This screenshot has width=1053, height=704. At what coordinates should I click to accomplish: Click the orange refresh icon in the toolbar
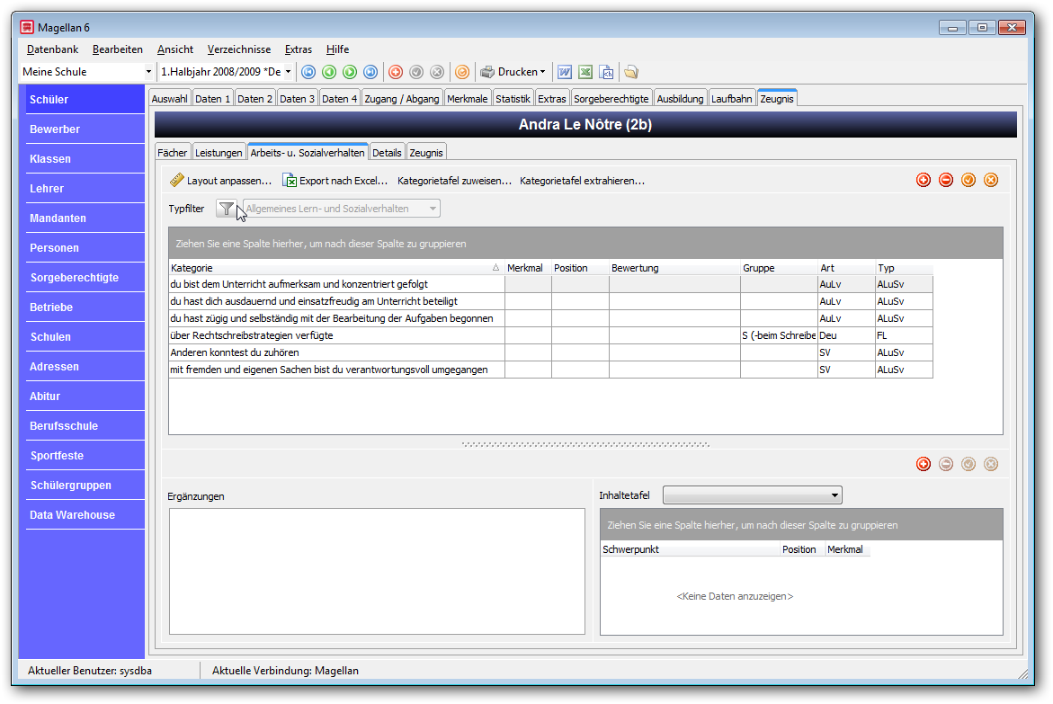462,72
